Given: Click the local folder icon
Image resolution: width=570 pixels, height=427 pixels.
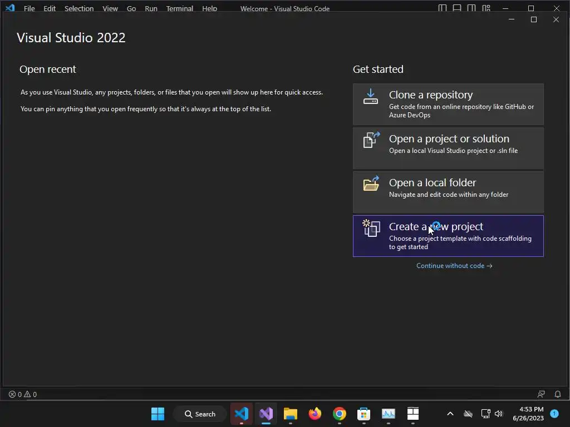Looking at the screenshot, I should 371,183.
